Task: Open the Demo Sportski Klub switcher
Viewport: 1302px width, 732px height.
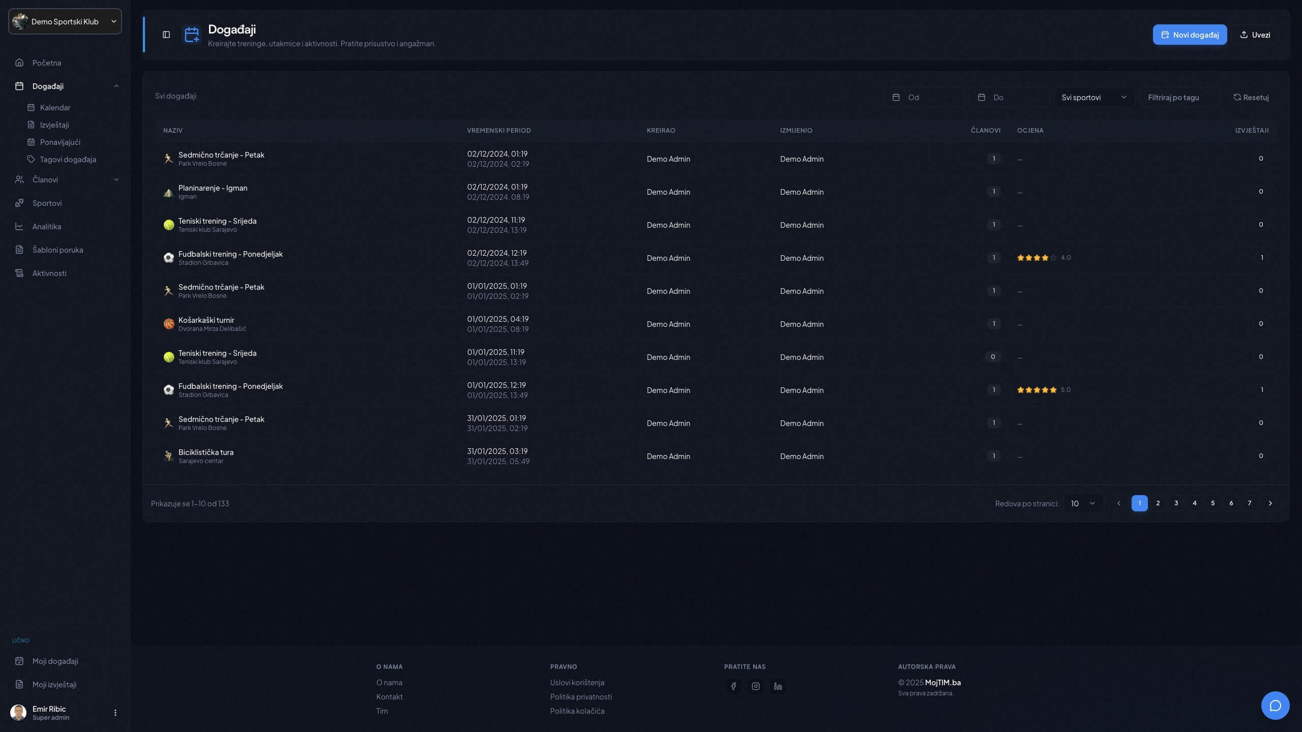Action: click(x=65, y=21)
